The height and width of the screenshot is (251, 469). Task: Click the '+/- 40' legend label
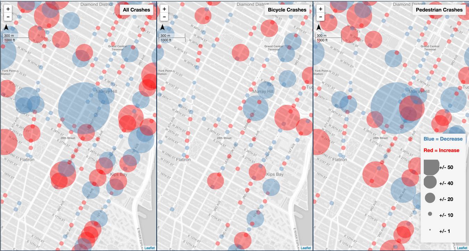click(x=446, y=183)
